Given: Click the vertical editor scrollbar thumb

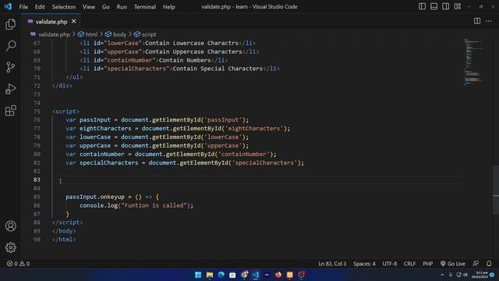Looking at the screenshot, I should [496, 190].
